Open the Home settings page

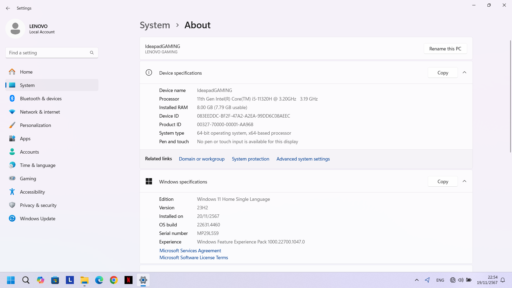pyautogui.click(x=52, y=72)
